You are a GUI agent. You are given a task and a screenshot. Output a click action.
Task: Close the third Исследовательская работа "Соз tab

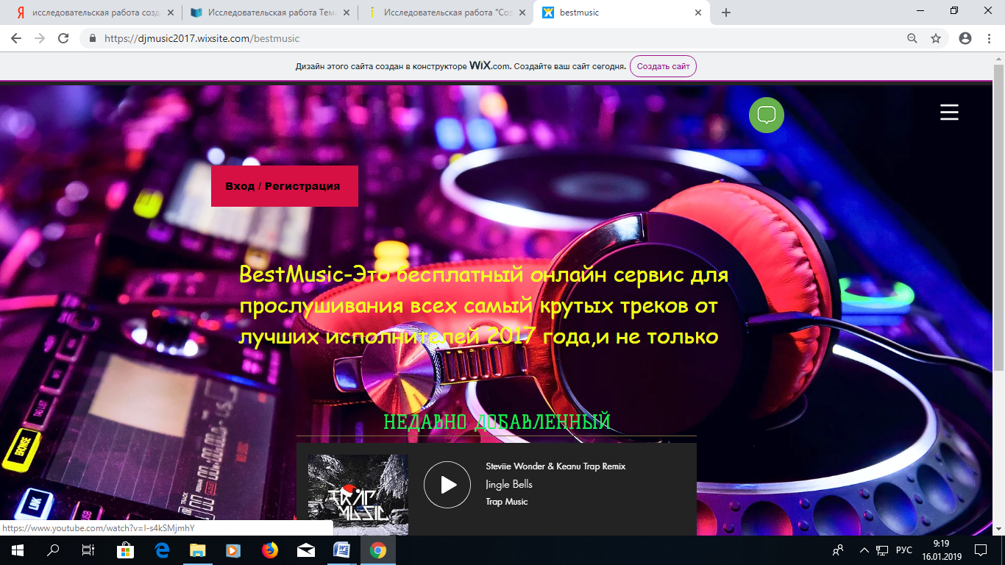click(521, 13)
